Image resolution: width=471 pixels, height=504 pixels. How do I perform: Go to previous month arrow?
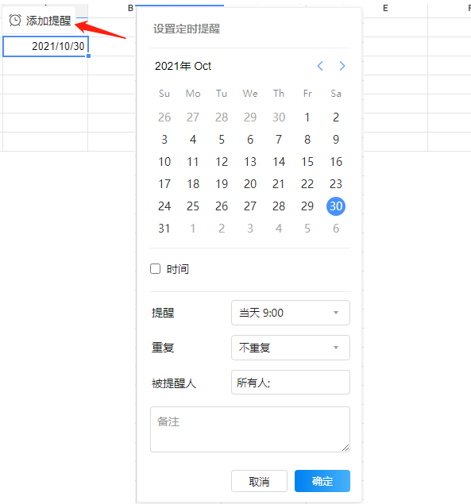coord(320,66)
